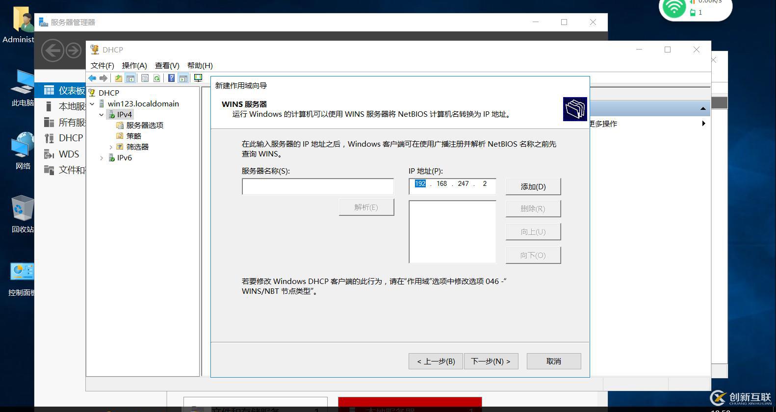Viewport: 776px width, 412px height.
Task: Toggle the show/hide action pane toolbar icon
Action: (x=183, y=78)
